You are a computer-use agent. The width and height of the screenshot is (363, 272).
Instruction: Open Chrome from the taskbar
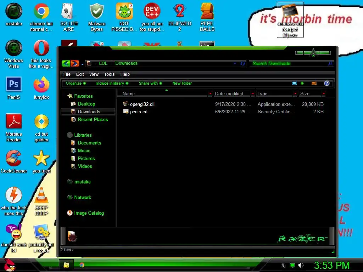[x=82, y=265]
